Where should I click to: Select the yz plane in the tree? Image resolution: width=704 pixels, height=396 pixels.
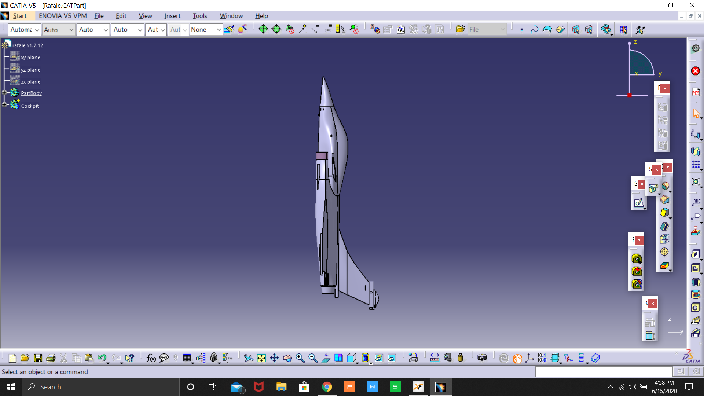click(x=30, y=70)
